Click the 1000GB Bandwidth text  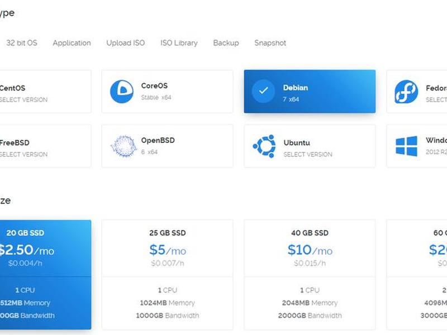coord(167,315)
